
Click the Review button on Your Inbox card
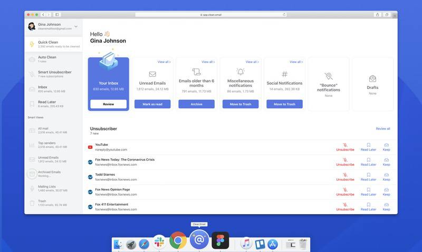[109, 104]
